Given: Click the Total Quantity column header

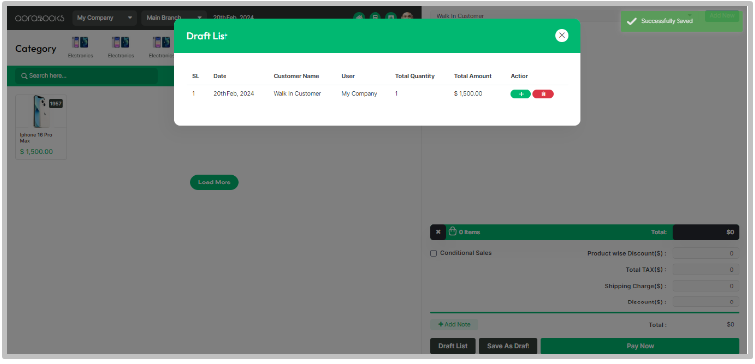Looking at the screenshot, I should coord(414,76).
